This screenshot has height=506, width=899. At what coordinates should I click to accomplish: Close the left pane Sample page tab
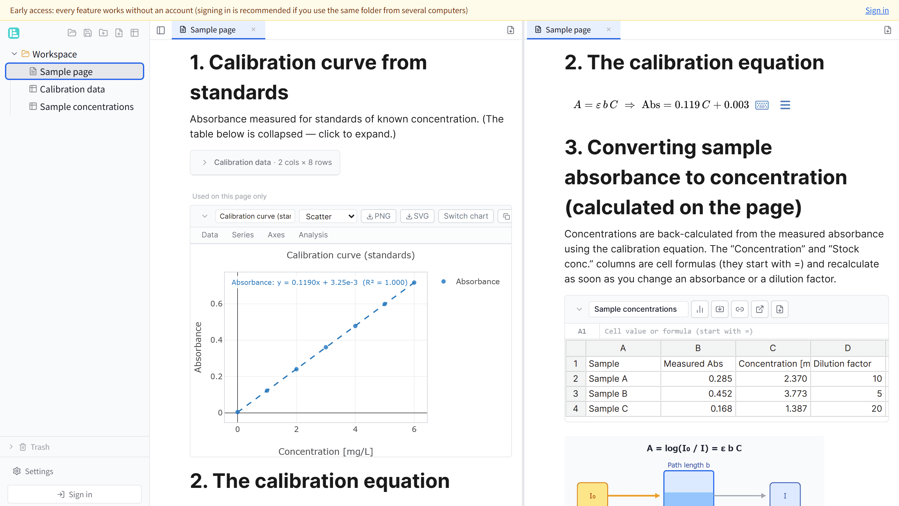[x=254, y=30]
